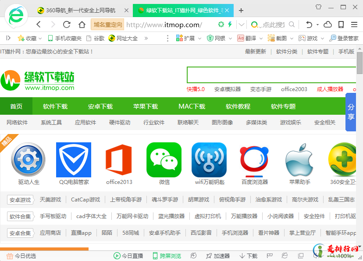This screenshot has width=363, height=261.
Task: Open the skin (shirt) icon in title bar
Action: pos(319,7)
